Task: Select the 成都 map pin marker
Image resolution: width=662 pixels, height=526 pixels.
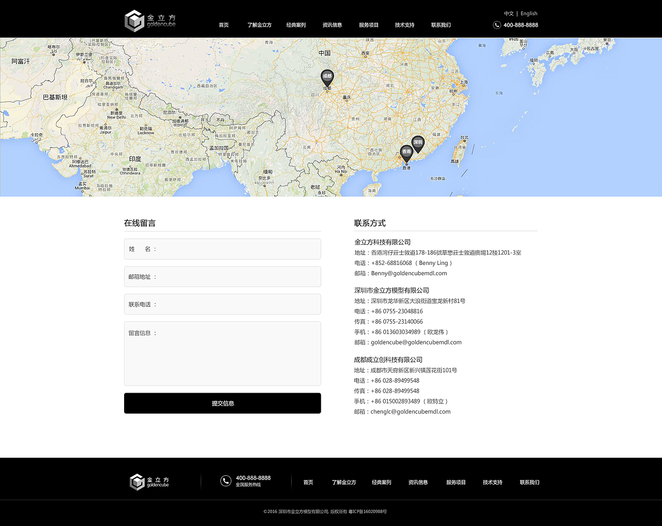Action: [327, 79]
